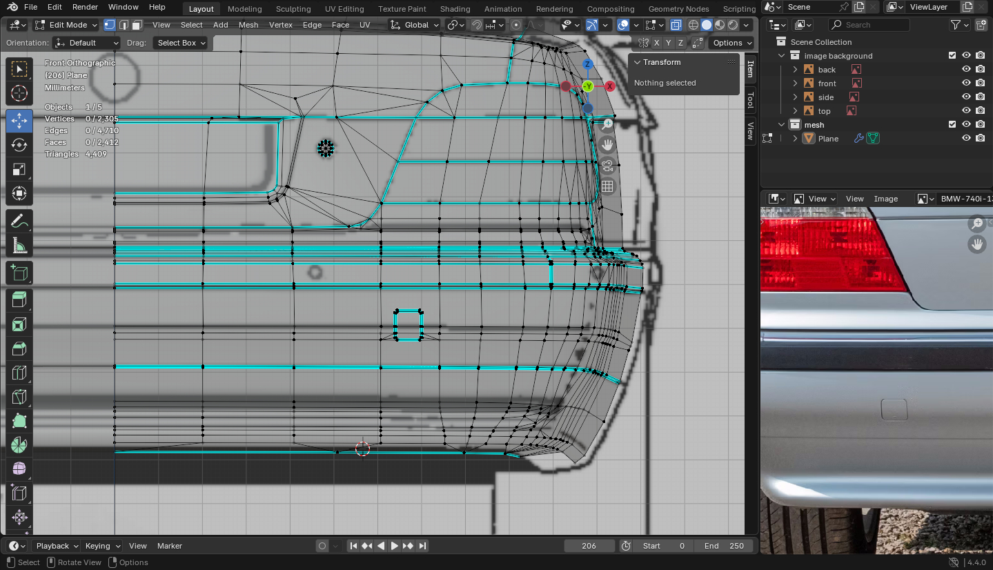Image resolution: width=993 pixels, height=570 pixels.
Task: Pick the Extrude Region tool
Action: (19, 299)
